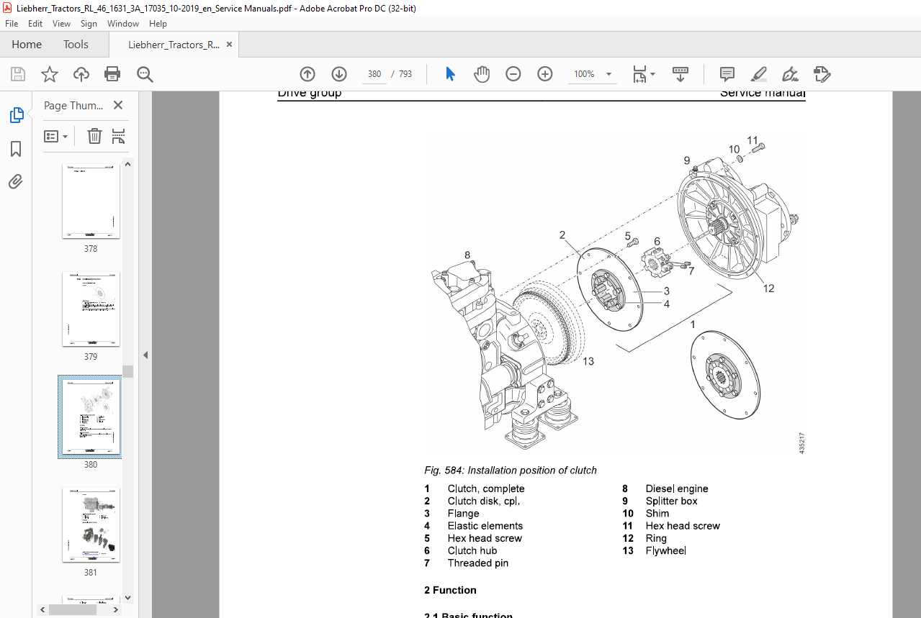Open the Window menu
921x618 pixels.
123,24
